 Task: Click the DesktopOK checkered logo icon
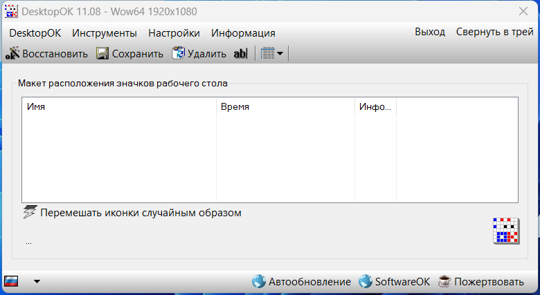[x=506, y=231]
